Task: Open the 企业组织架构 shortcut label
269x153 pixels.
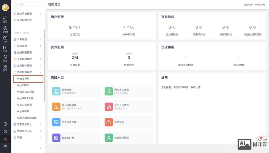Action: pos(69,105)
